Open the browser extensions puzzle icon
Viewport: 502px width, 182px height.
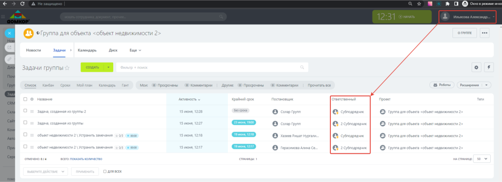[448, 4]
